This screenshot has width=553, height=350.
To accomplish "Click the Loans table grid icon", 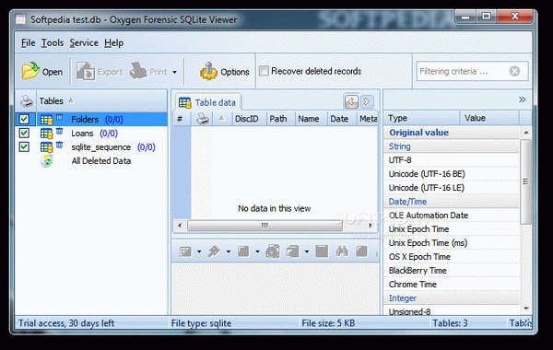I will [46, 134].
